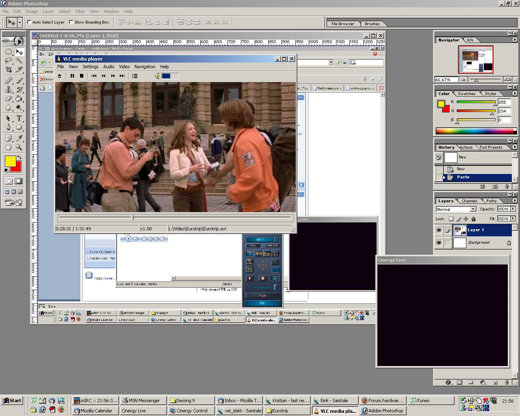Select the Ellipse shape tool
Viewport: 520px width, 416px height.
click(19, 127)
